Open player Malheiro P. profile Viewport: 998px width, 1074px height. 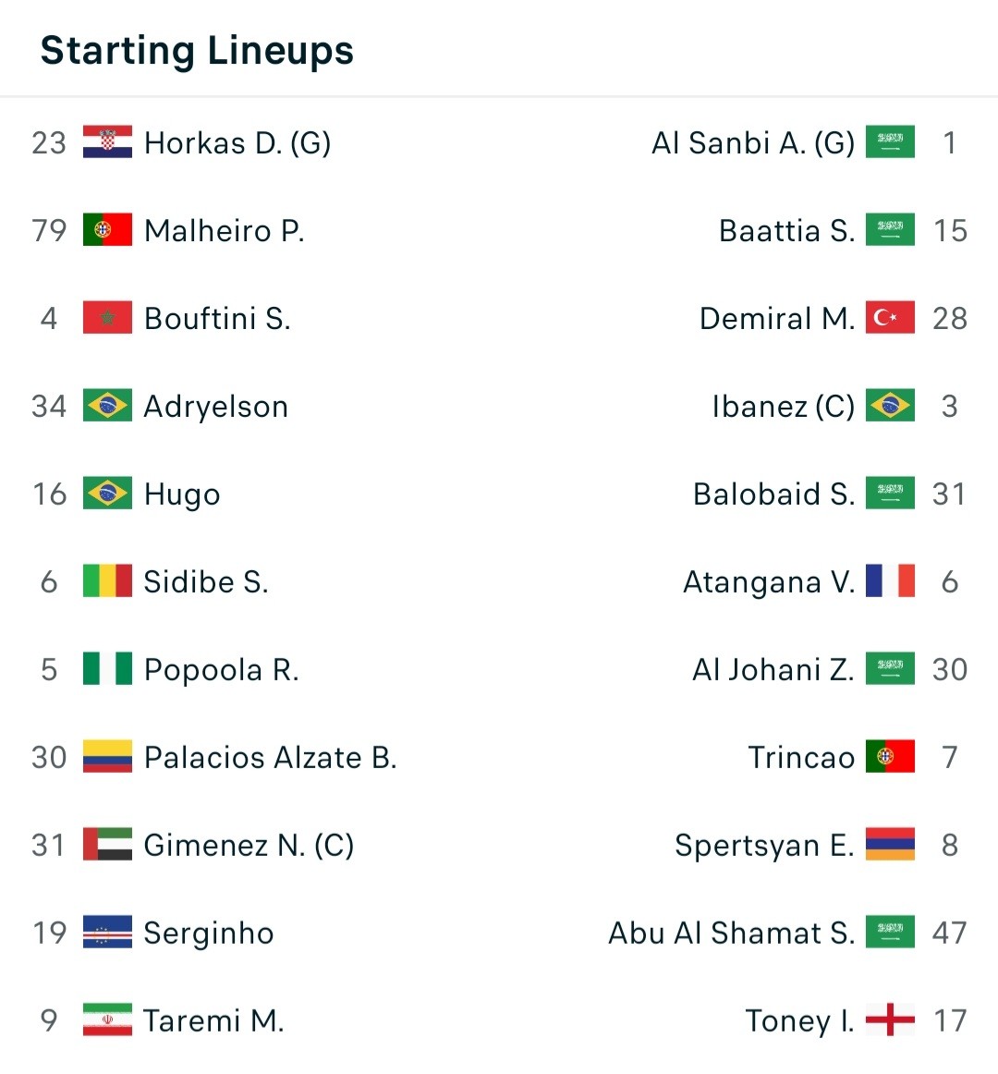click(x=224, y=231)
